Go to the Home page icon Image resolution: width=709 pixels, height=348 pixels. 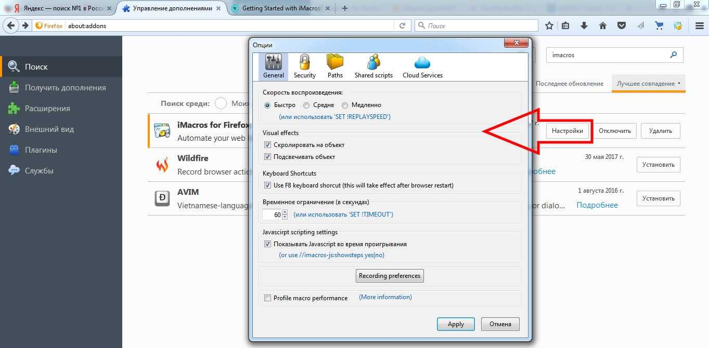(x=603, y=25)
